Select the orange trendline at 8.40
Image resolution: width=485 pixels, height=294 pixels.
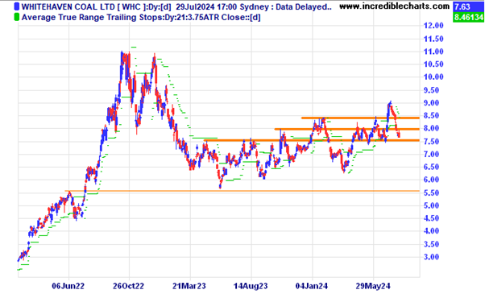360,118
